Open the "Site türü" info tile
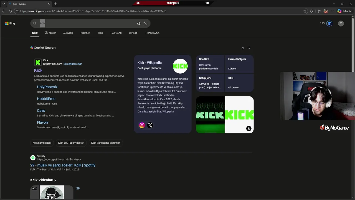This screenshot has height=200, width=355. (x=210, y=64)
